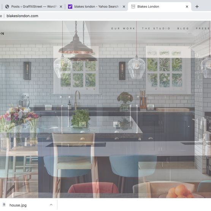The width and height of the screenshot is (211, 211).
Task: Click the blakeslondon.com address bar
Action: pyautogui.click(x=22, y=16)
